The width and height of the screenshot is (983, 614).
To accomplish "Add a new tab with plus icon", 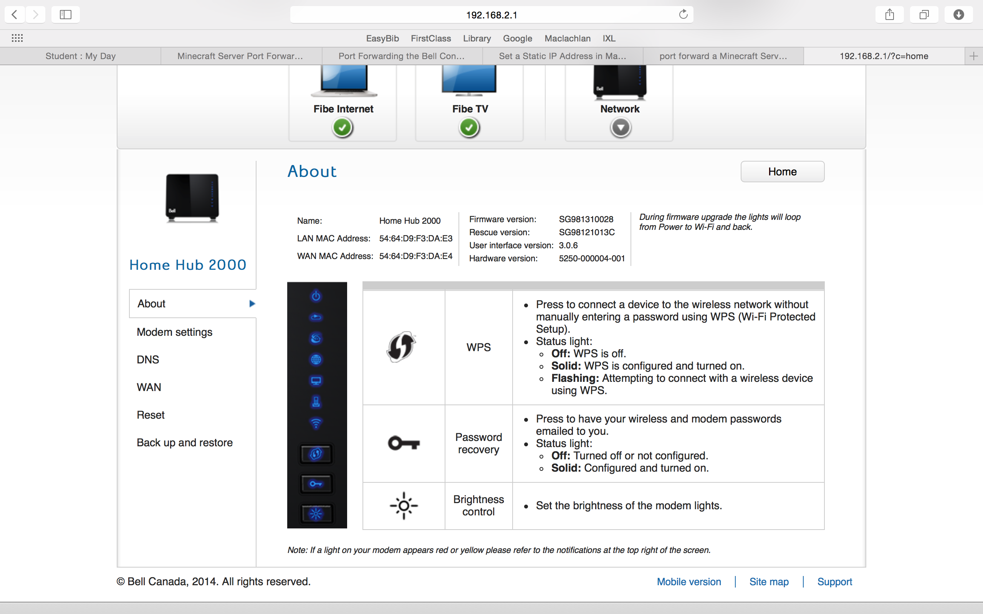I will pos(974,56).
